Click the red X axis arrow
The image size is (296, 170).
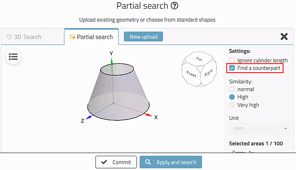click(148, 114)
